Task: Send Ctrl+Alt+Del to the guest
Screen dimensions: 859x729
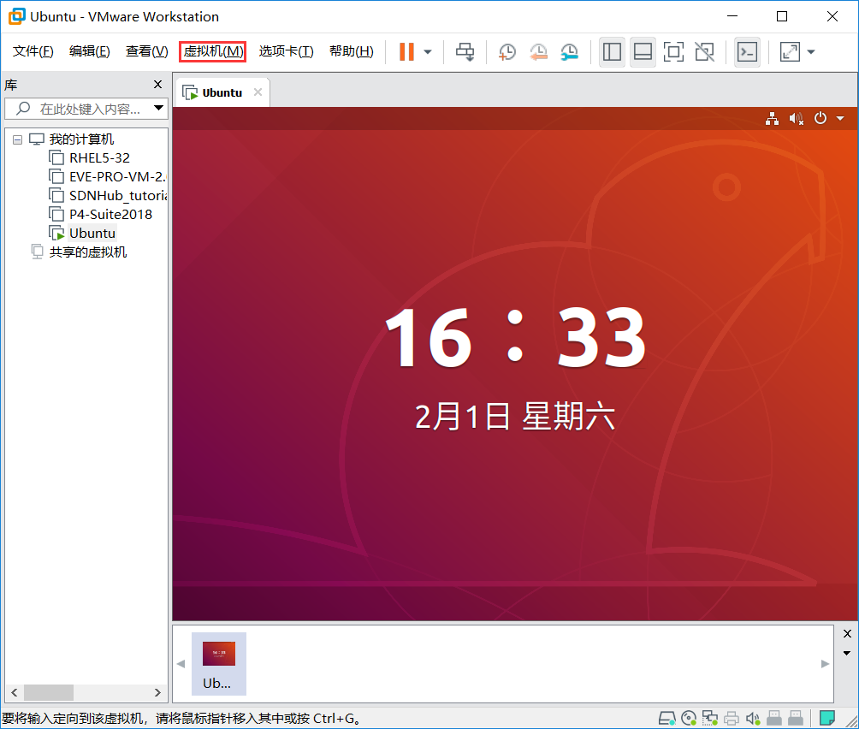Action: tap(465, 51)
